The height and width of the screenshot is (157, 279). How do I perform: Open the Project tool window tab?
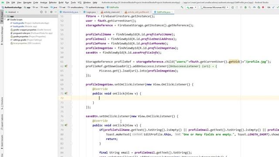click(2, 16)
